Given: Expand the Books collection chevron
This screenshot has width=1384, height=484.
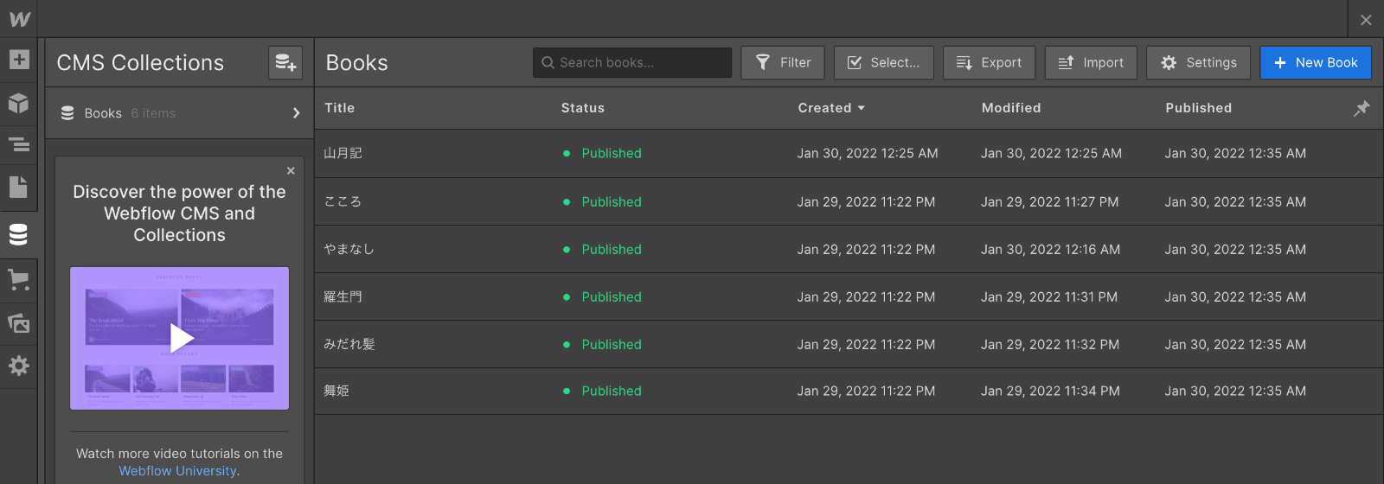Looking at the screenshot, I should pyautogui.click(x=296, y=113).
